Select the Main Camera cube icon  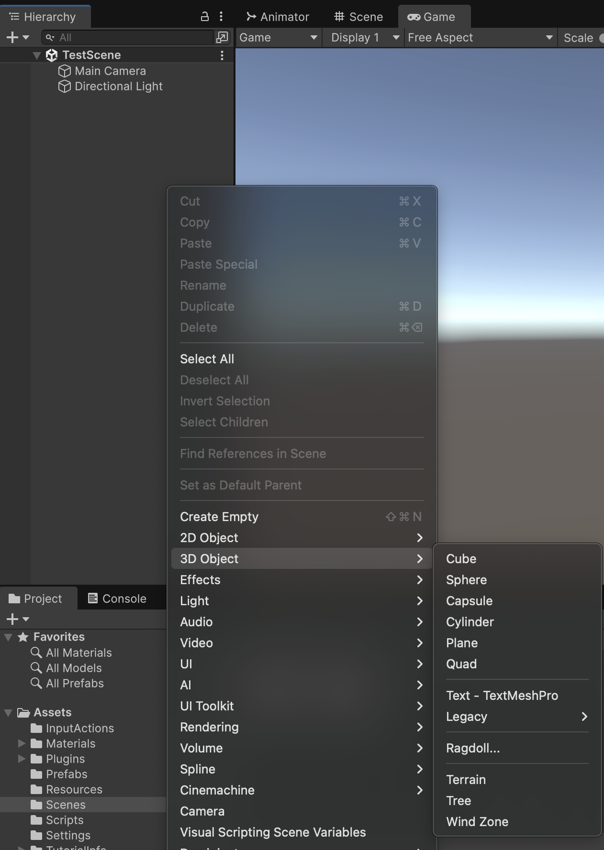pyautogui.click(x=64, y=71)
